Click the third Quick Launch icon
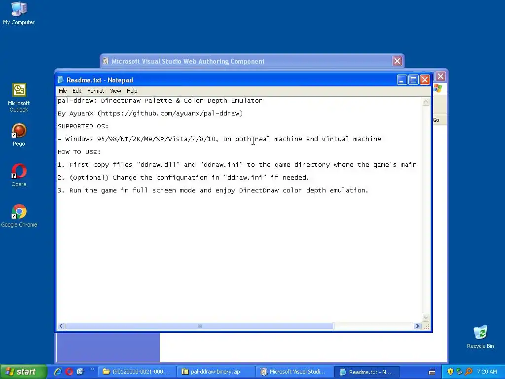505x379 pixels. pyautogui.click(x=80, y=372)
